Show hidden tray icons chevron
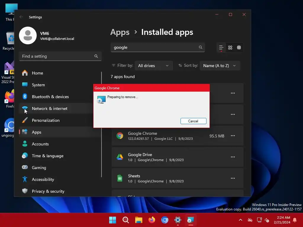 click(240, 220)
